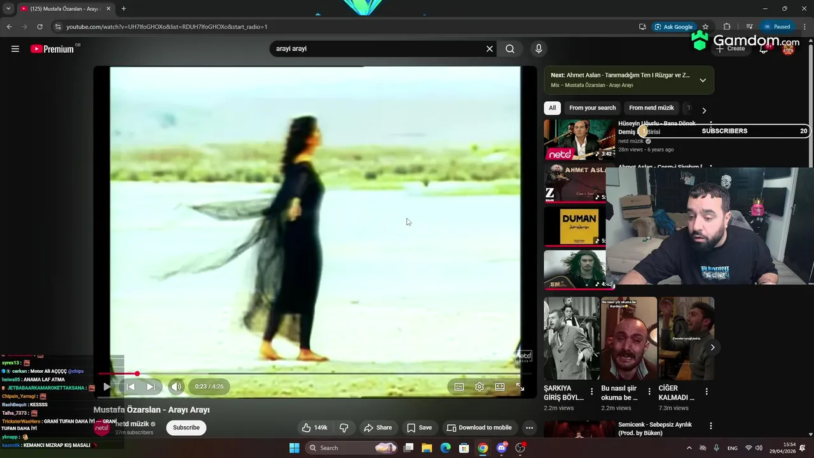This screenshot has height=458, width=814.
Task: Open Hüseyin Uğurlu video thumbnail
Action: 579,140
